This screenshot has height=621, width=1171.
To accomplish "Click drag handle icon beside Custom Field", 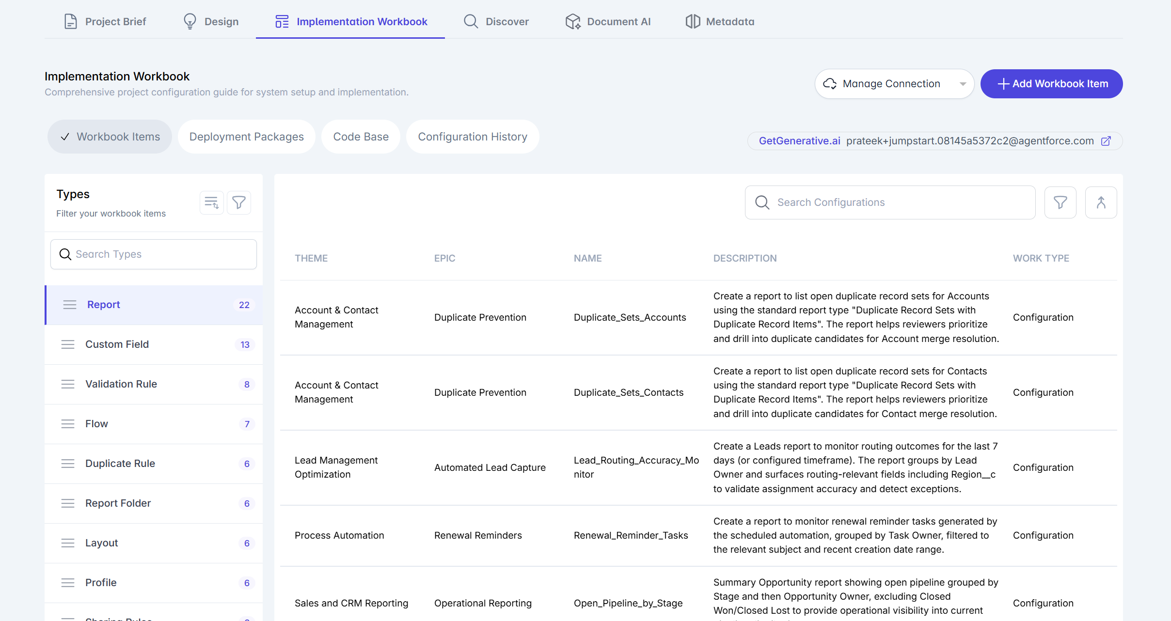I will pos(68,344).
